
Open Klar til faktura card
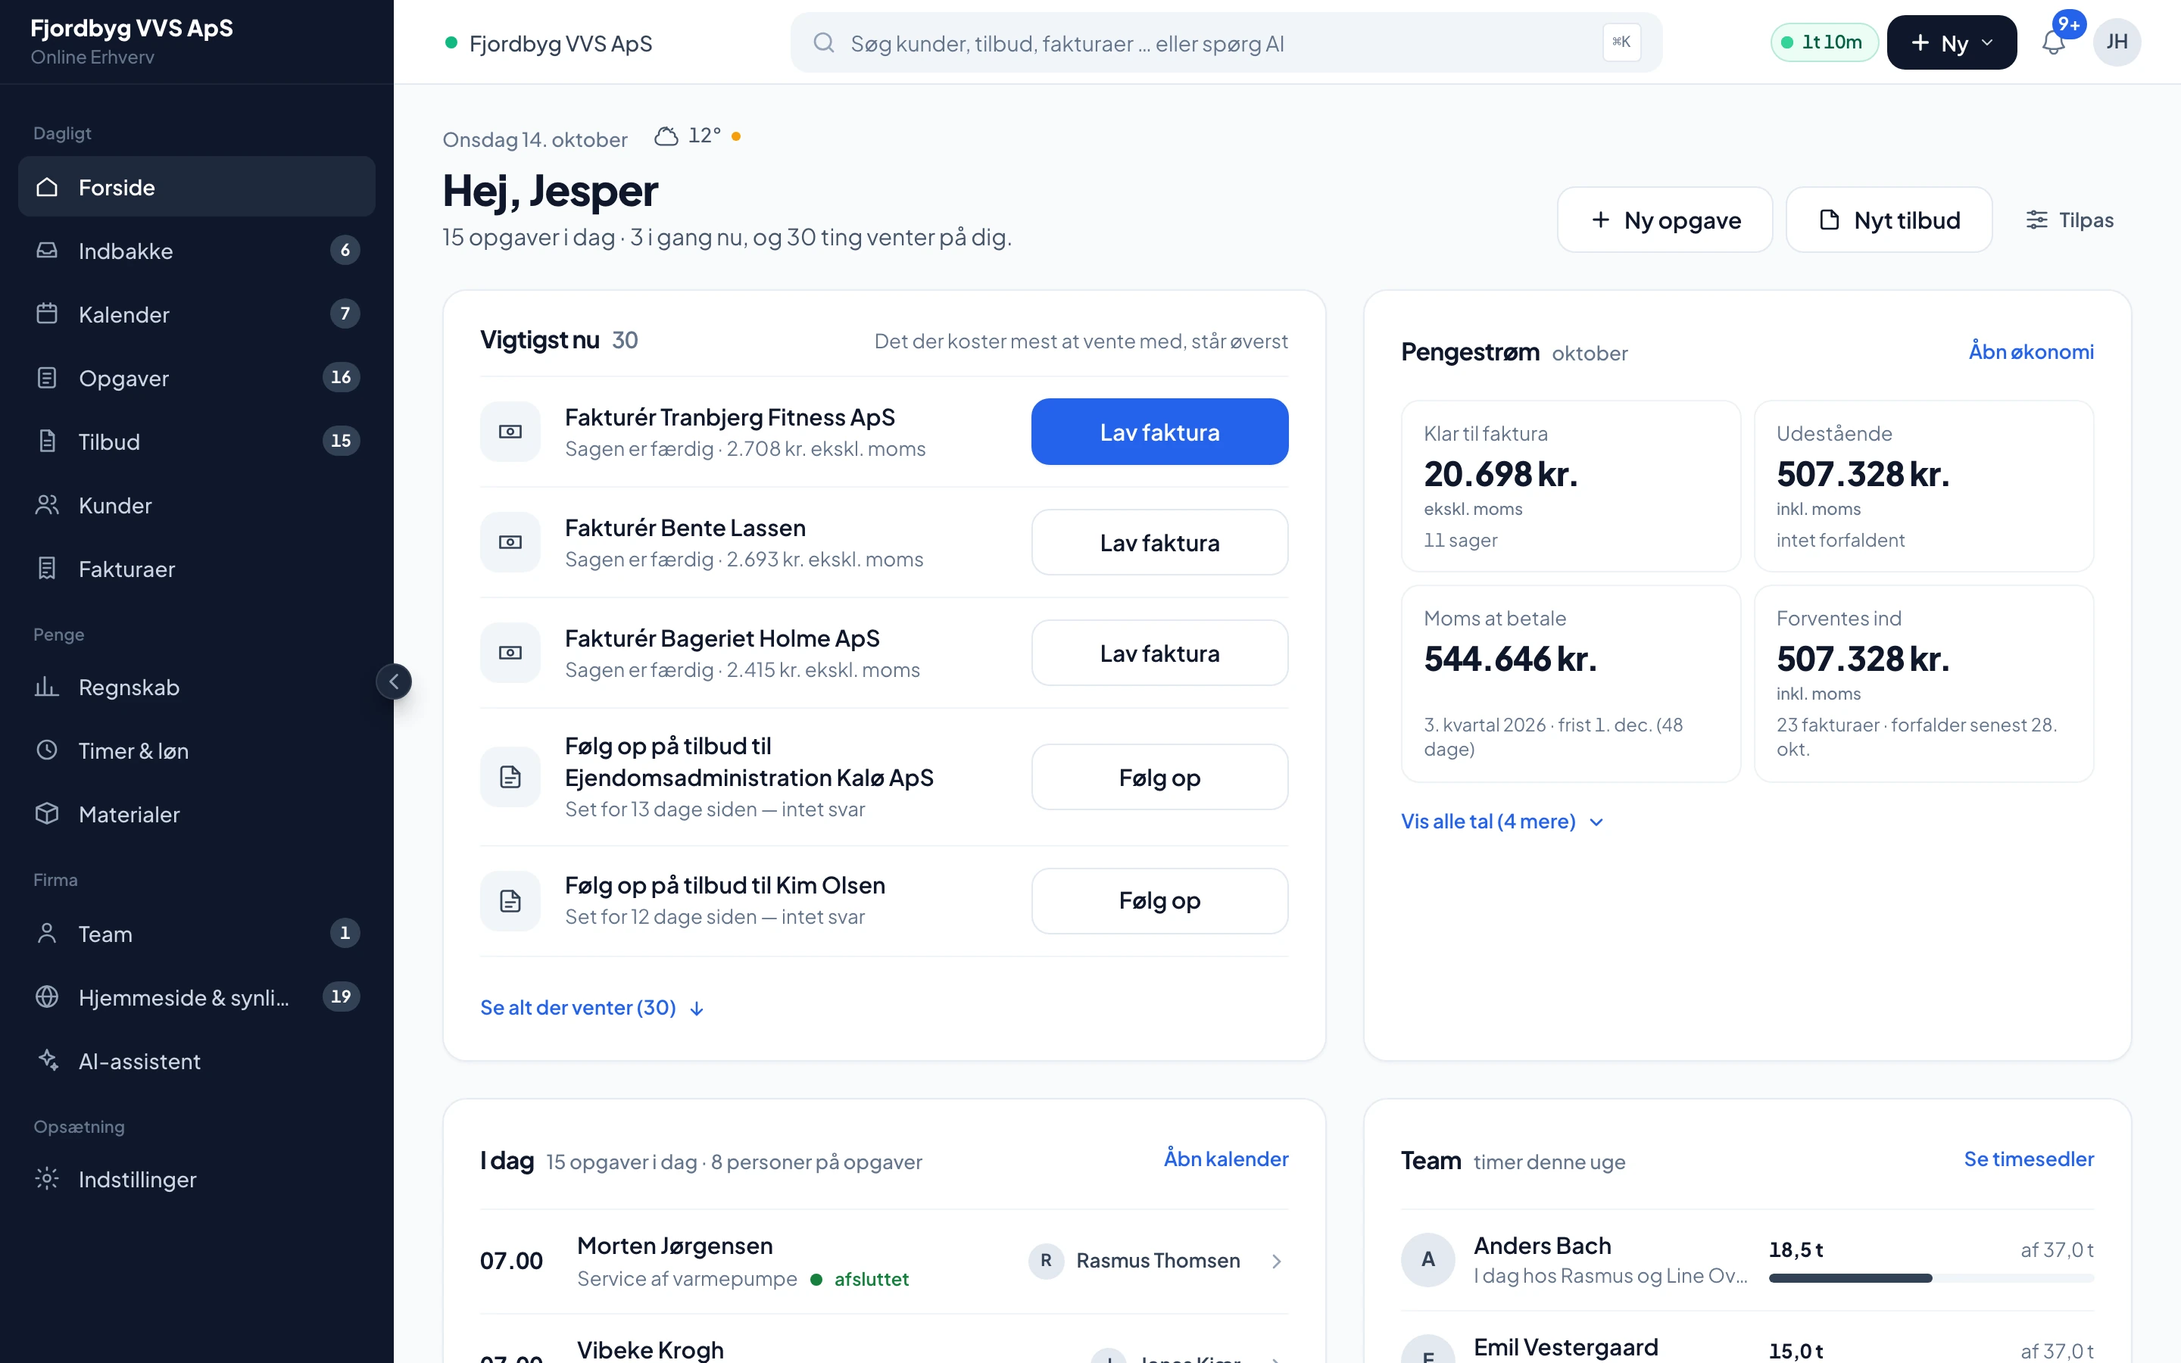[x=1570, y=486]
